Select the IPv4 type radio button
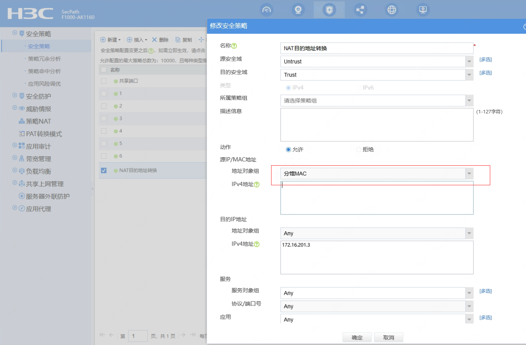The image size is (526, 345). pos(289,88)
